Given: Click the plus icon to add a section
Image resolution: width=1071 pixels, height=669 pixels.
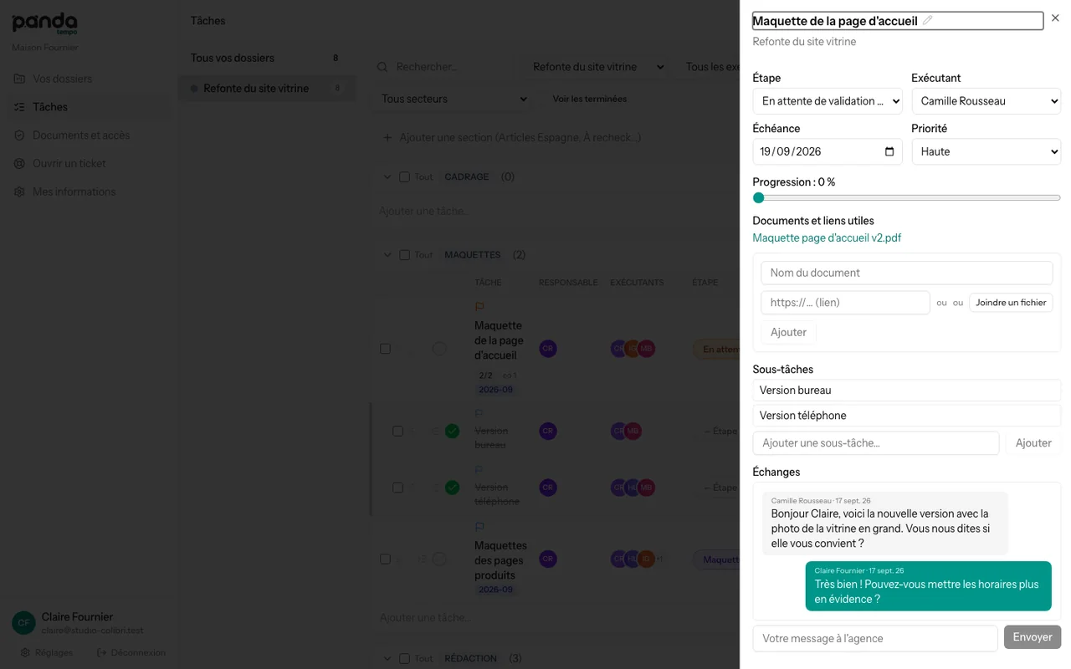Looking at the screenshot, I should (x=387, y=137).
